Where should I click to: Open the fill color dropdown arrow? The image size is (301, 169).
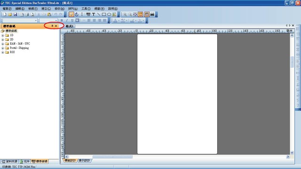(x=143, y=20)
